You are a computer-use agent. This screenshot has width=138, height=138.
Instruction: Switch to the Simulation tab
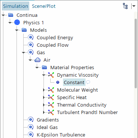(15, 6)
